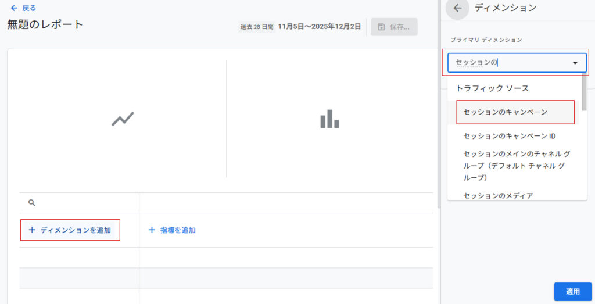The image size is (595, 304).
Task: Pick セッションのメディア in the dropdown
Action: click(x=498, y=195)
